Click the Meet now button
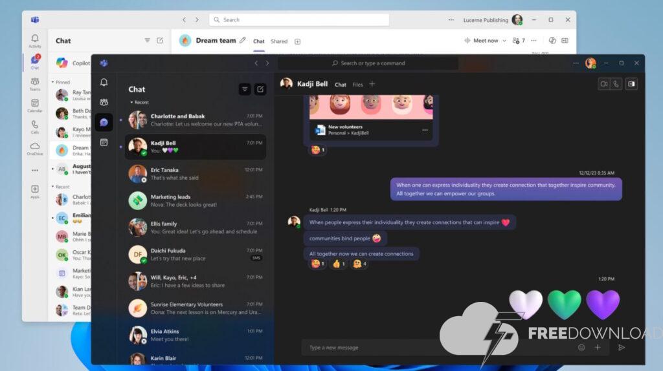663x371 pixels. (x=481, y=41)
